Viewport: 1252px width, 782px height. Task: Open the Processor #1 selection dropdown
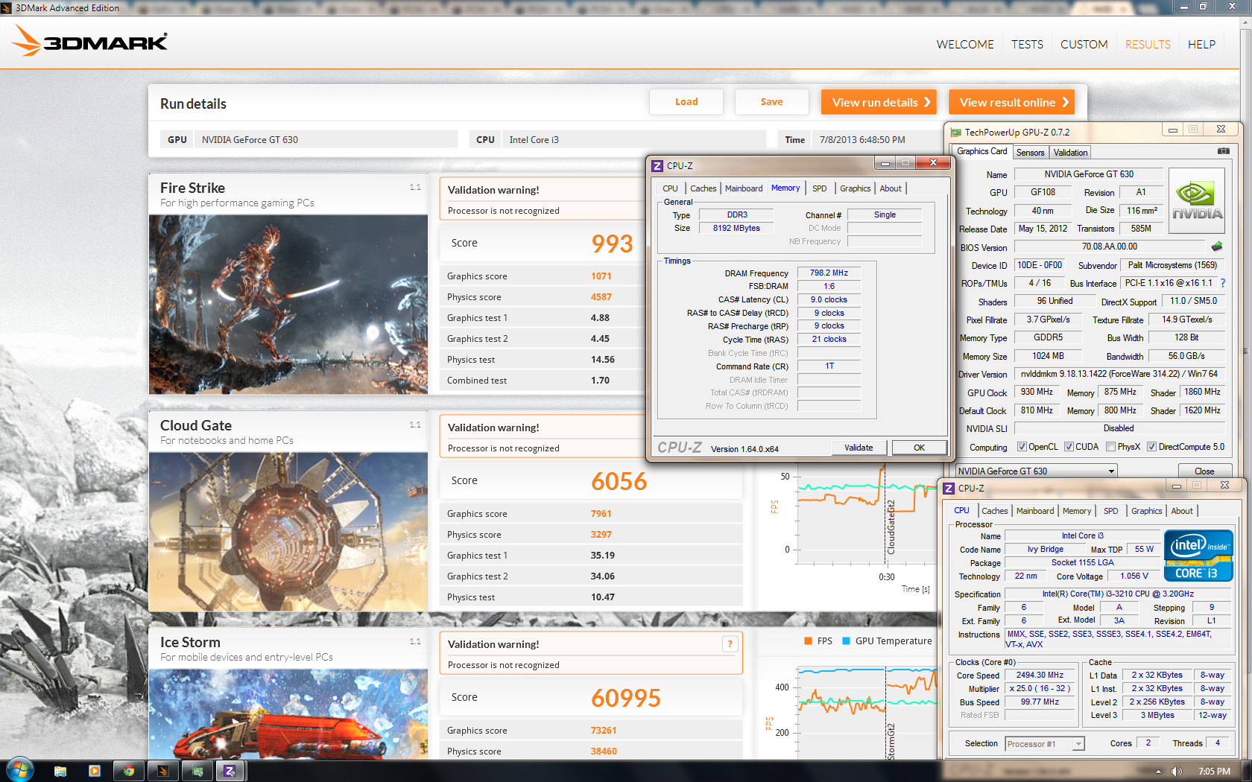coord(1044,744)
